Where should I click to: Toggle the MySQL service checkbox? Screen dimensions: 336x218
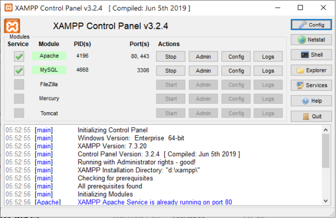19,70
